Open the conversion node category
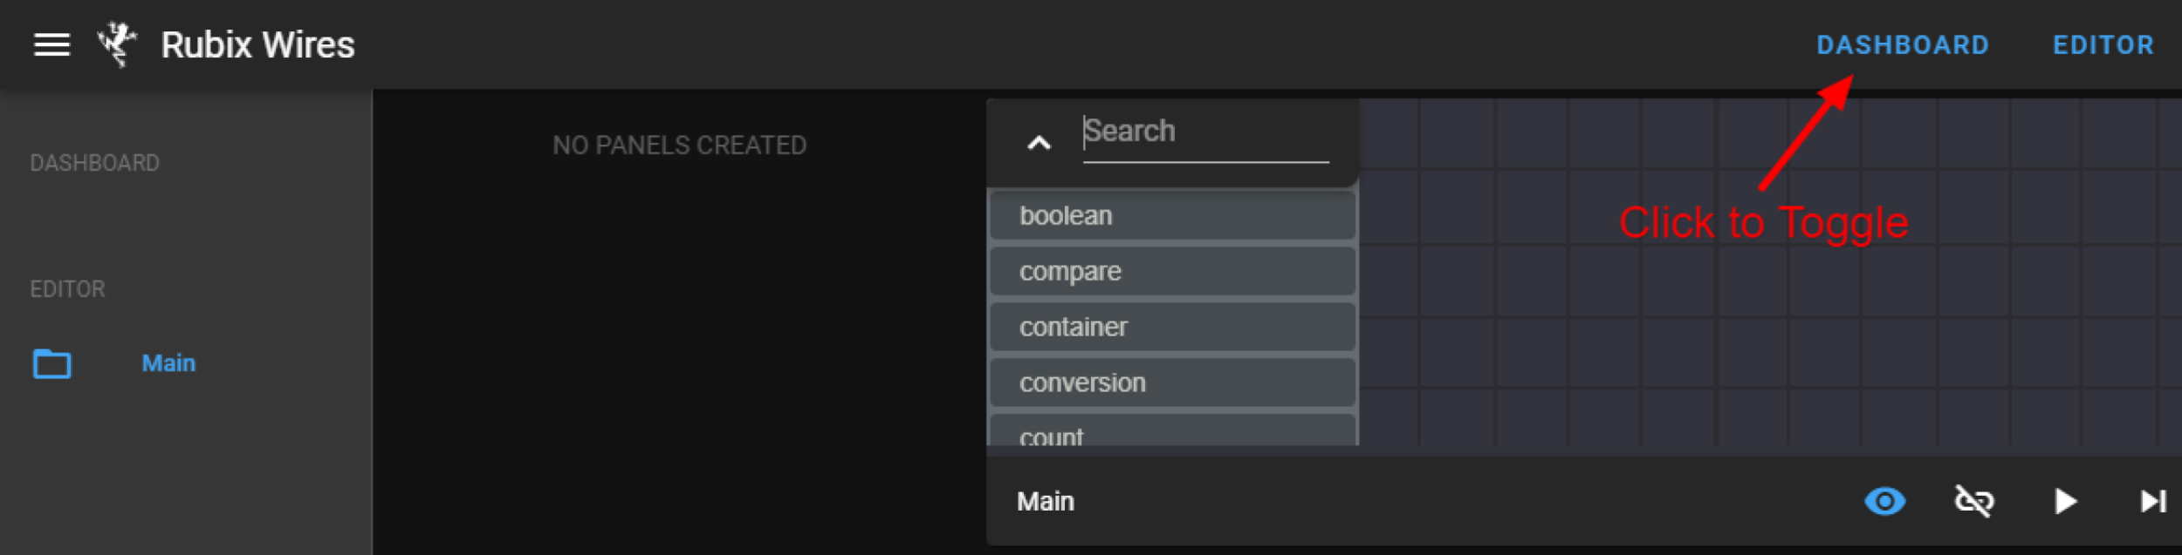 pyautogui.click(x=1172, y=382)
